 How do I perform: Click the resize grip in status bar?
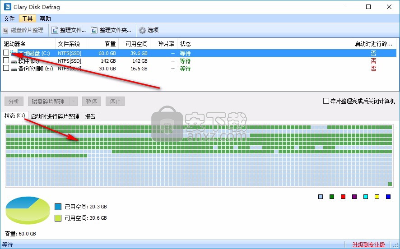pyautogui.click(x=396, y=245)
